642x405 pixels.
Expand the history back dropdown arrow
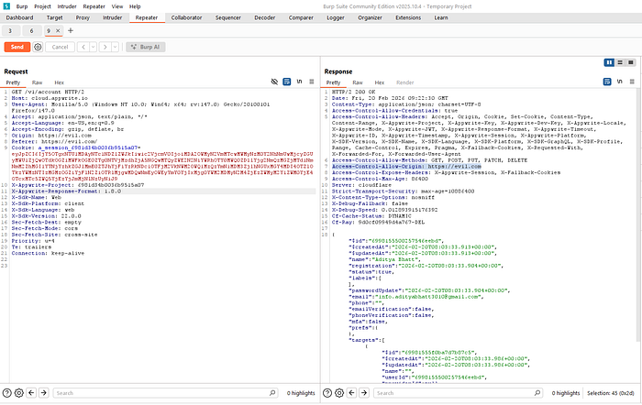tap(93, 47)
